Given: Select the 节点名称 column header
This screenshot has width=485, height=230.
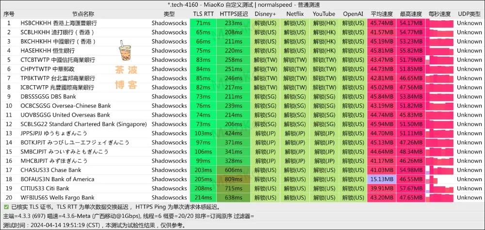Looking at the screenshot, I should pyautogui.click(x=83, y=14).
